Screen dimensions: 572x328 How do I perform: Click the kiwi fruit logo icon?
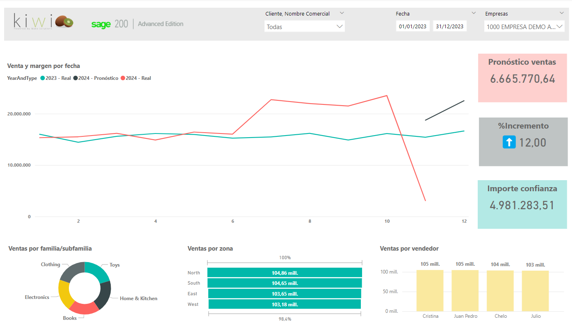[64, 22]
